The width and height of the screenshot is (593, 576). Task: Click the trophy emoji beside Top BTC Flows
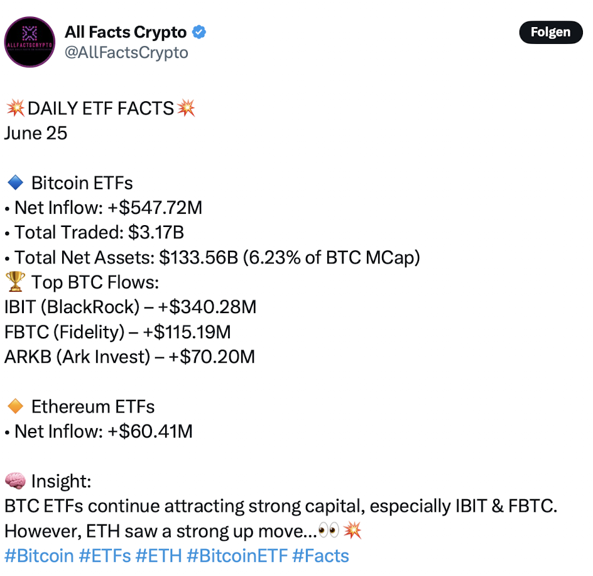[15, 282]
